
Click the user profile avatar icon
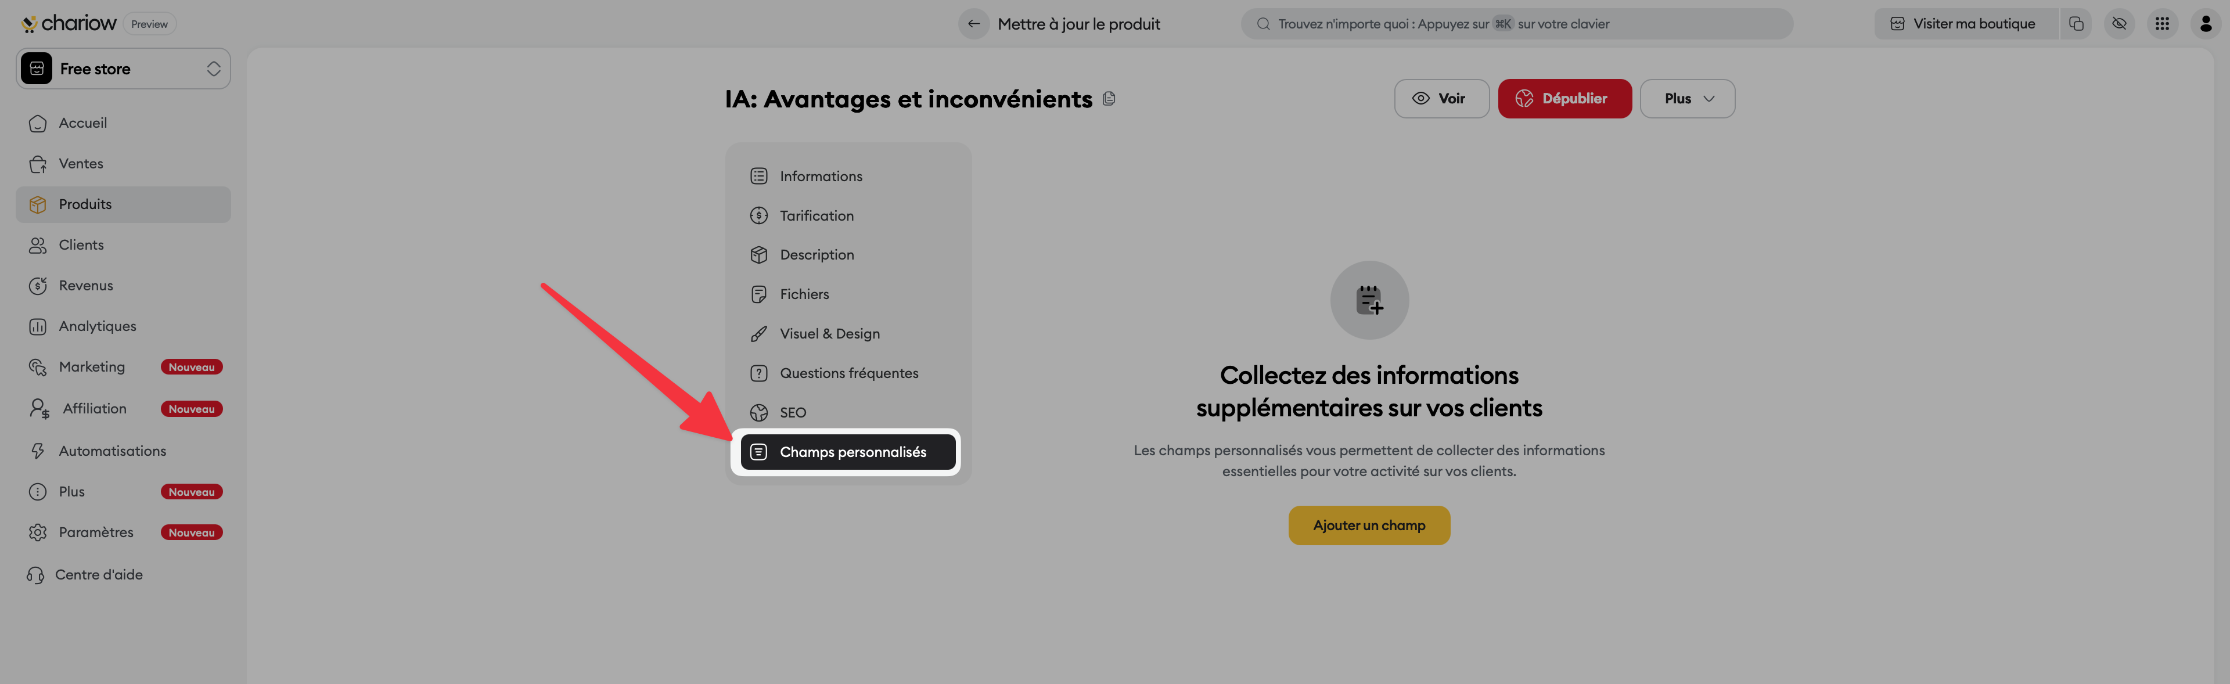(x=2205, y=24)
